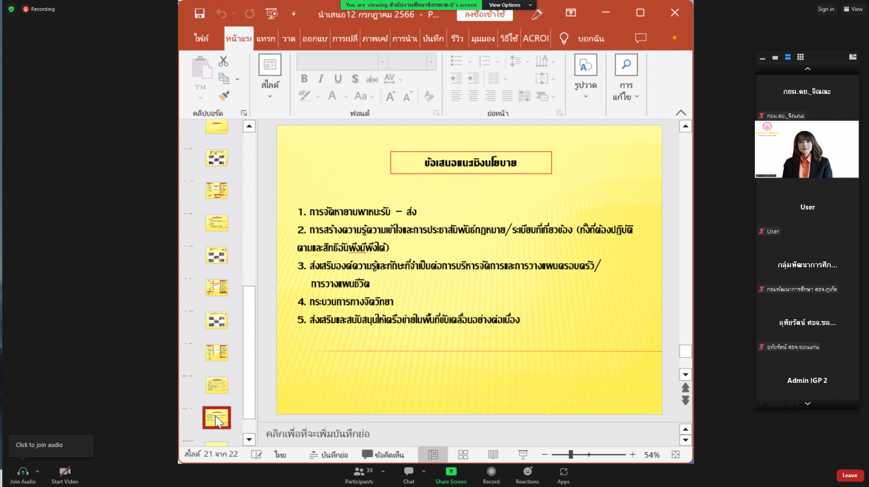The width and height of the screenshot is (869, 487).
Task: Toggle Center paragraph alignment
Action: point(473,96)
